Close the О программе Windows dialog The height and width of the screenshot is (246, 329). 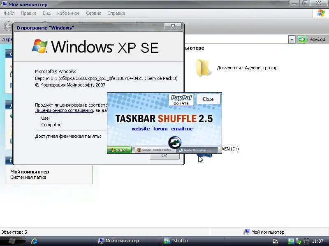(173, 26)
